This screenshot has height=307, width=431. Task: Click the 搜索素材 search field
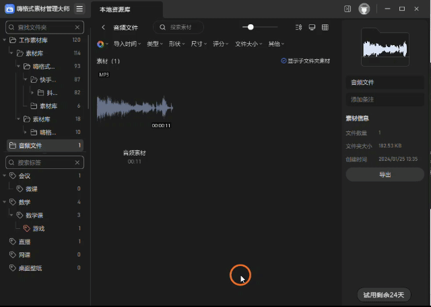(x=178, y=27)
